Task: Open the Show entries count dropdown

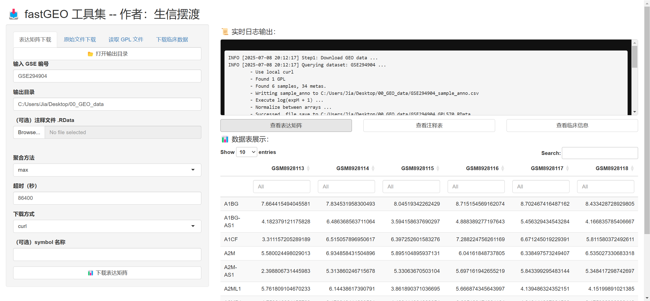Action: (246, 152)
